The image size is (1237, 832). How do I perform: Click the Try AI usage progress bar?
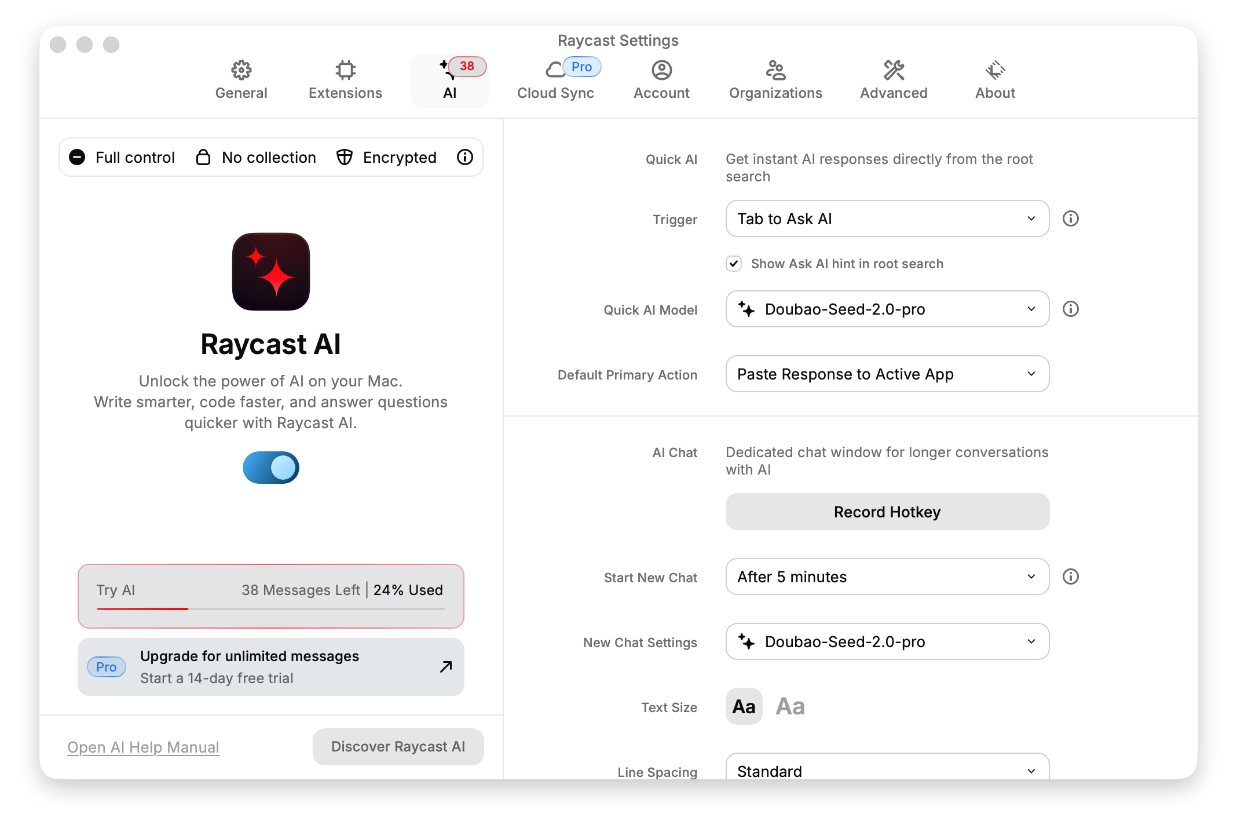(271, 609)
